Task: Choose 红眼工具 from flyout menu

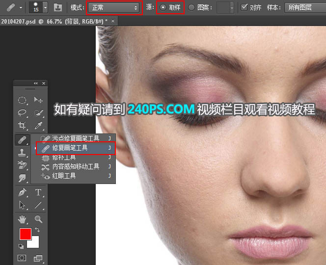Action: click(73, 176)
